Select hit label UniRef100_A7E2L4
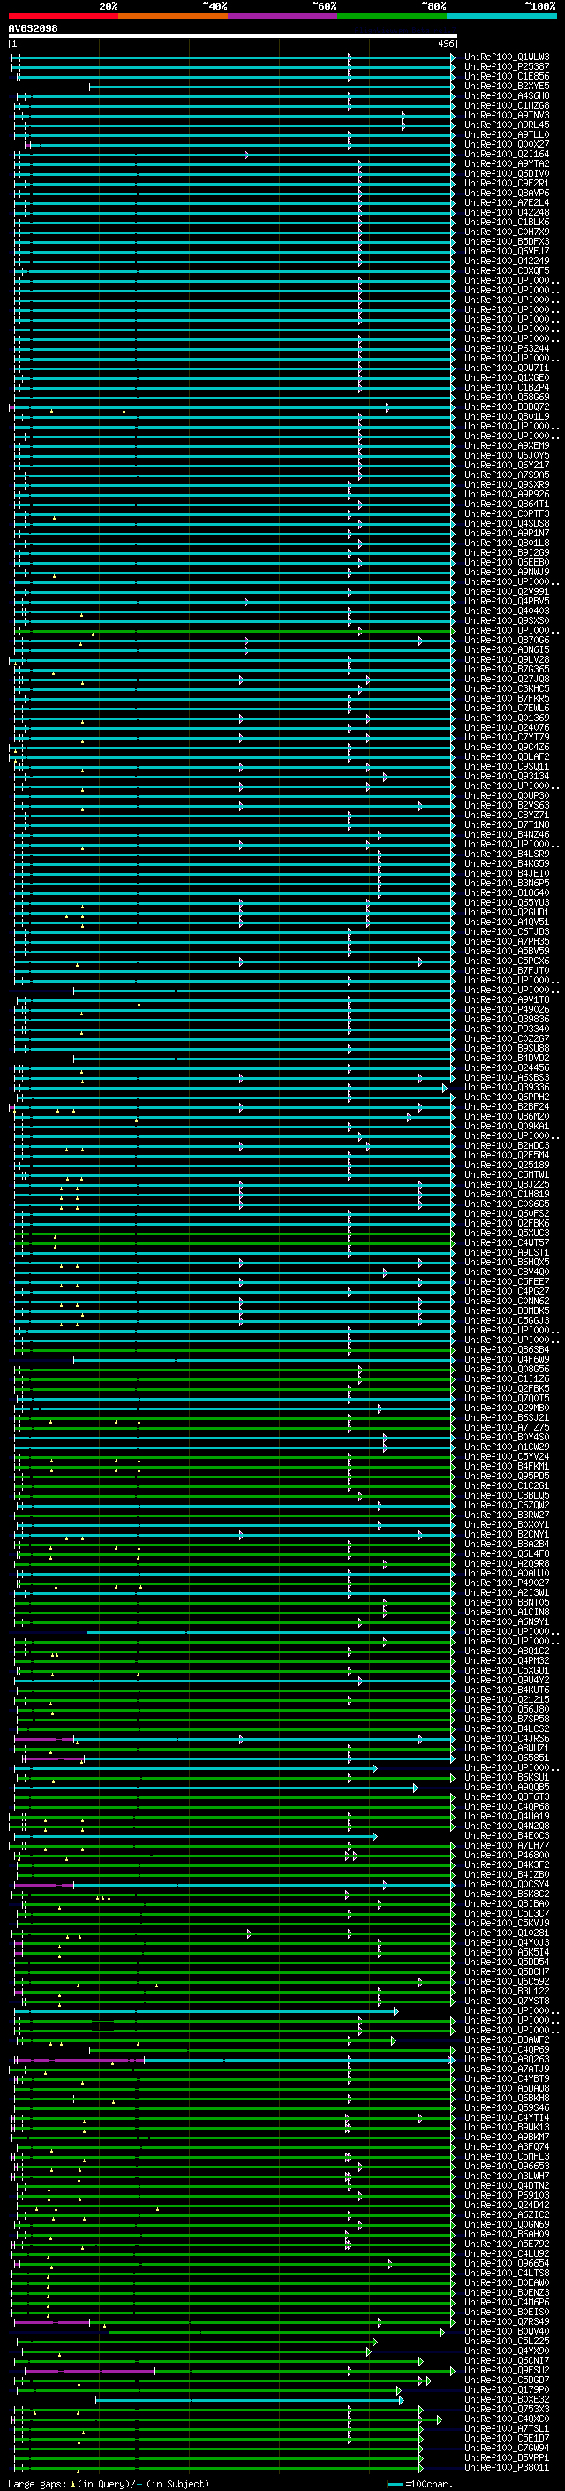This screenshot has width=565, height=2491. pyautogui.click(x=507, y=202)
